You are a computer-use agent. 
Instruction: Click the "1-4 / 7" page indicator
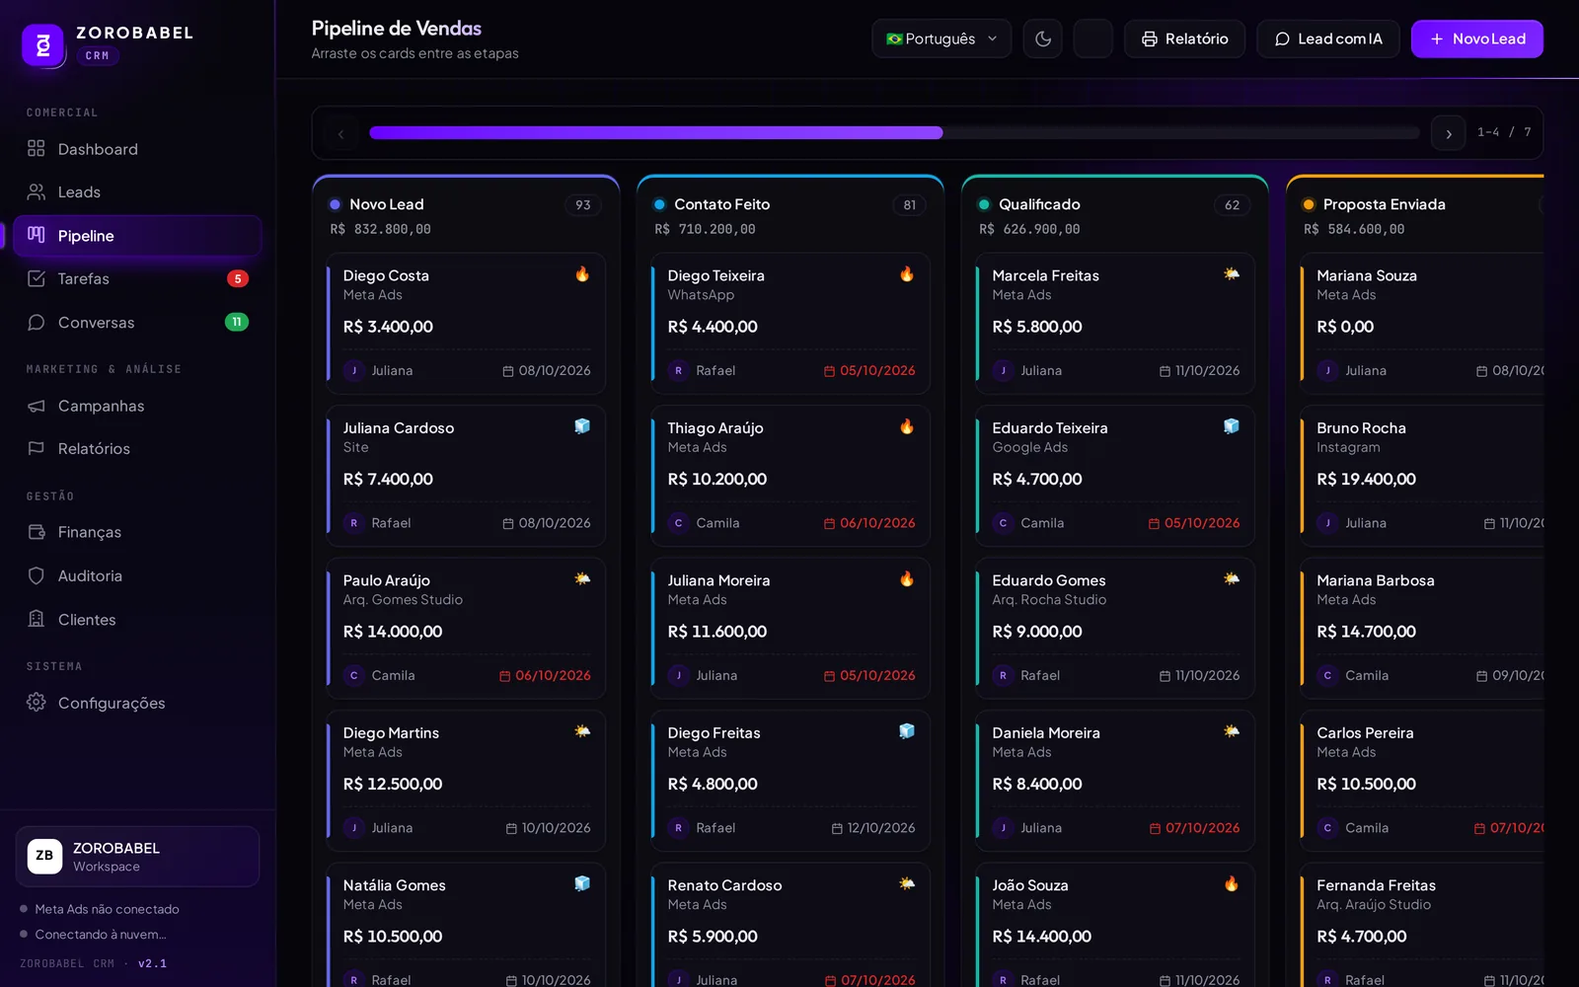tap(1504, 132)
